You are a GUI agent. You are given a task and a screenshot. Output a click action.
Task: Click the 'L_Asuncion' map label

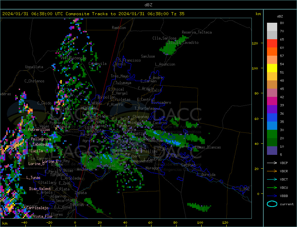165,64
